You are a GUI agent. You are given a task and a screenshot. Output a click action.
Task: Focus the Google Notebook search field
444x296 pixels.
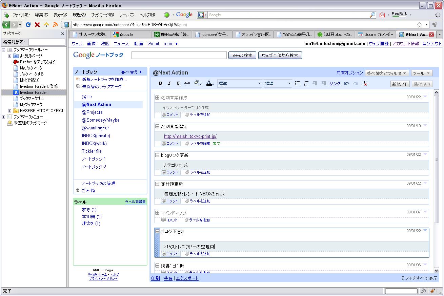click(x=179, y=55)
